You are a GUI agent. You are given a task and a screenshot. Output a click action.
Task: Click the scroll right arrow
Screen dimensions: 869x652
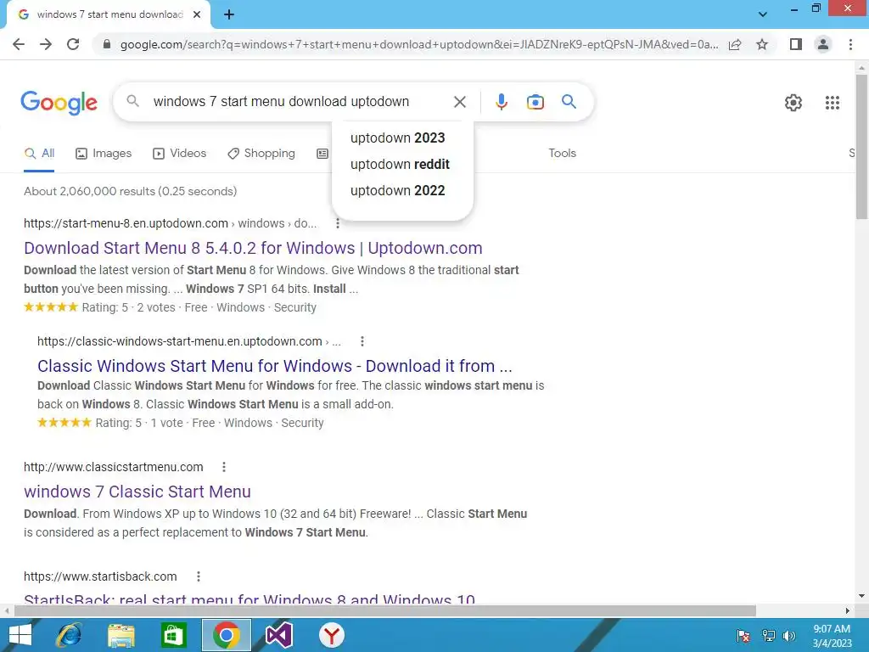pyautogui.click(x=848, y=611)
